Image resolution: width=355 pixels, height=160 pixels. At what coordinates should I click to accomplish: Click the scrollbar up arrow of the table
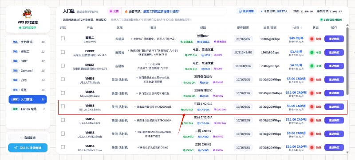click(x=347, y=25)
